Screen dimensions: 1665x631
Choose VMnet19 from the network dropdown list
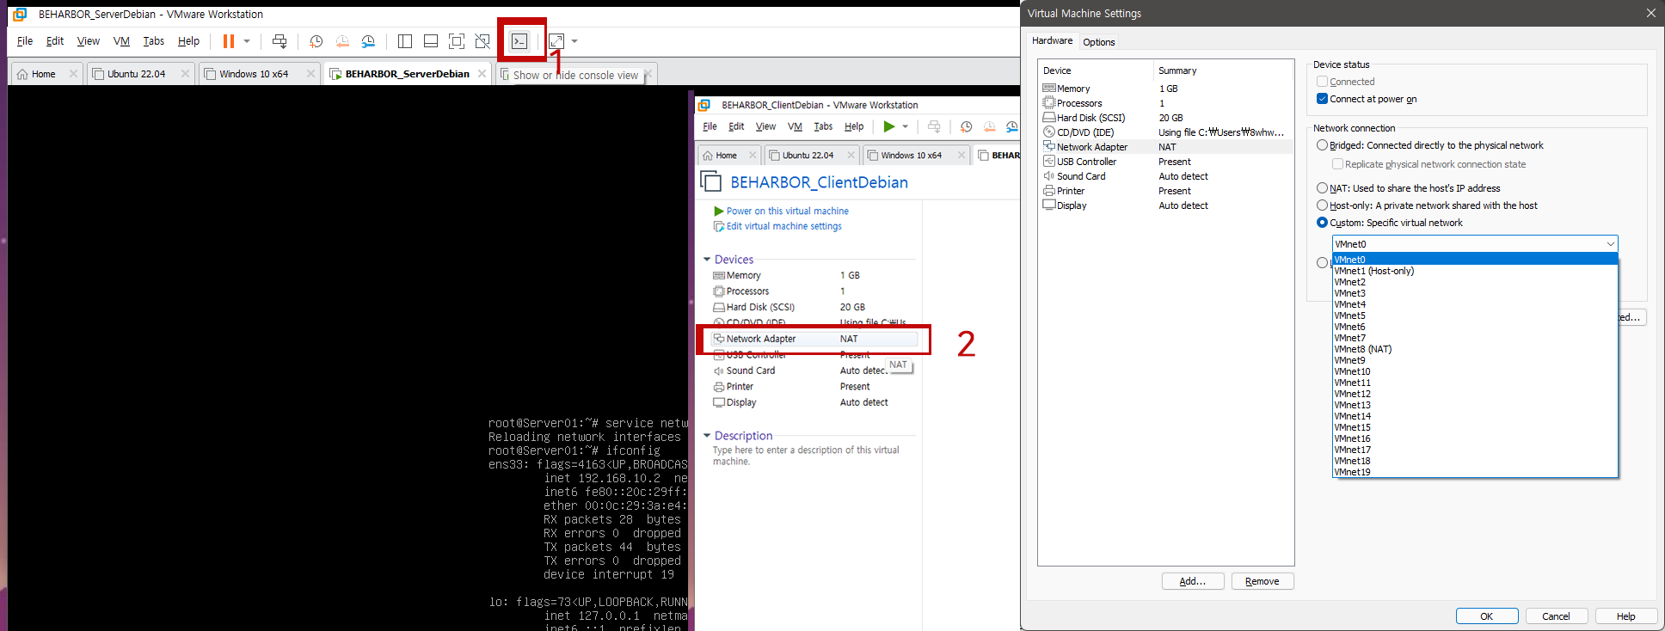1475,472
